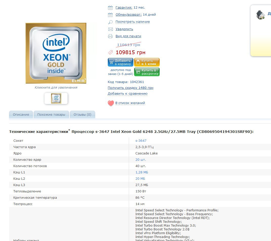The width and height of the screenshot is (271, 241).
Task: Click Intel Speed Shift Technology text
Action: 158,222
